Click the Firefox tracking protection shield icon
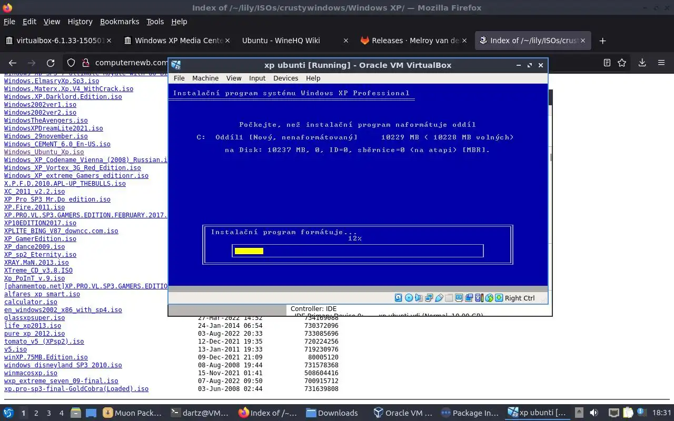674x421 pixels. 71,63
